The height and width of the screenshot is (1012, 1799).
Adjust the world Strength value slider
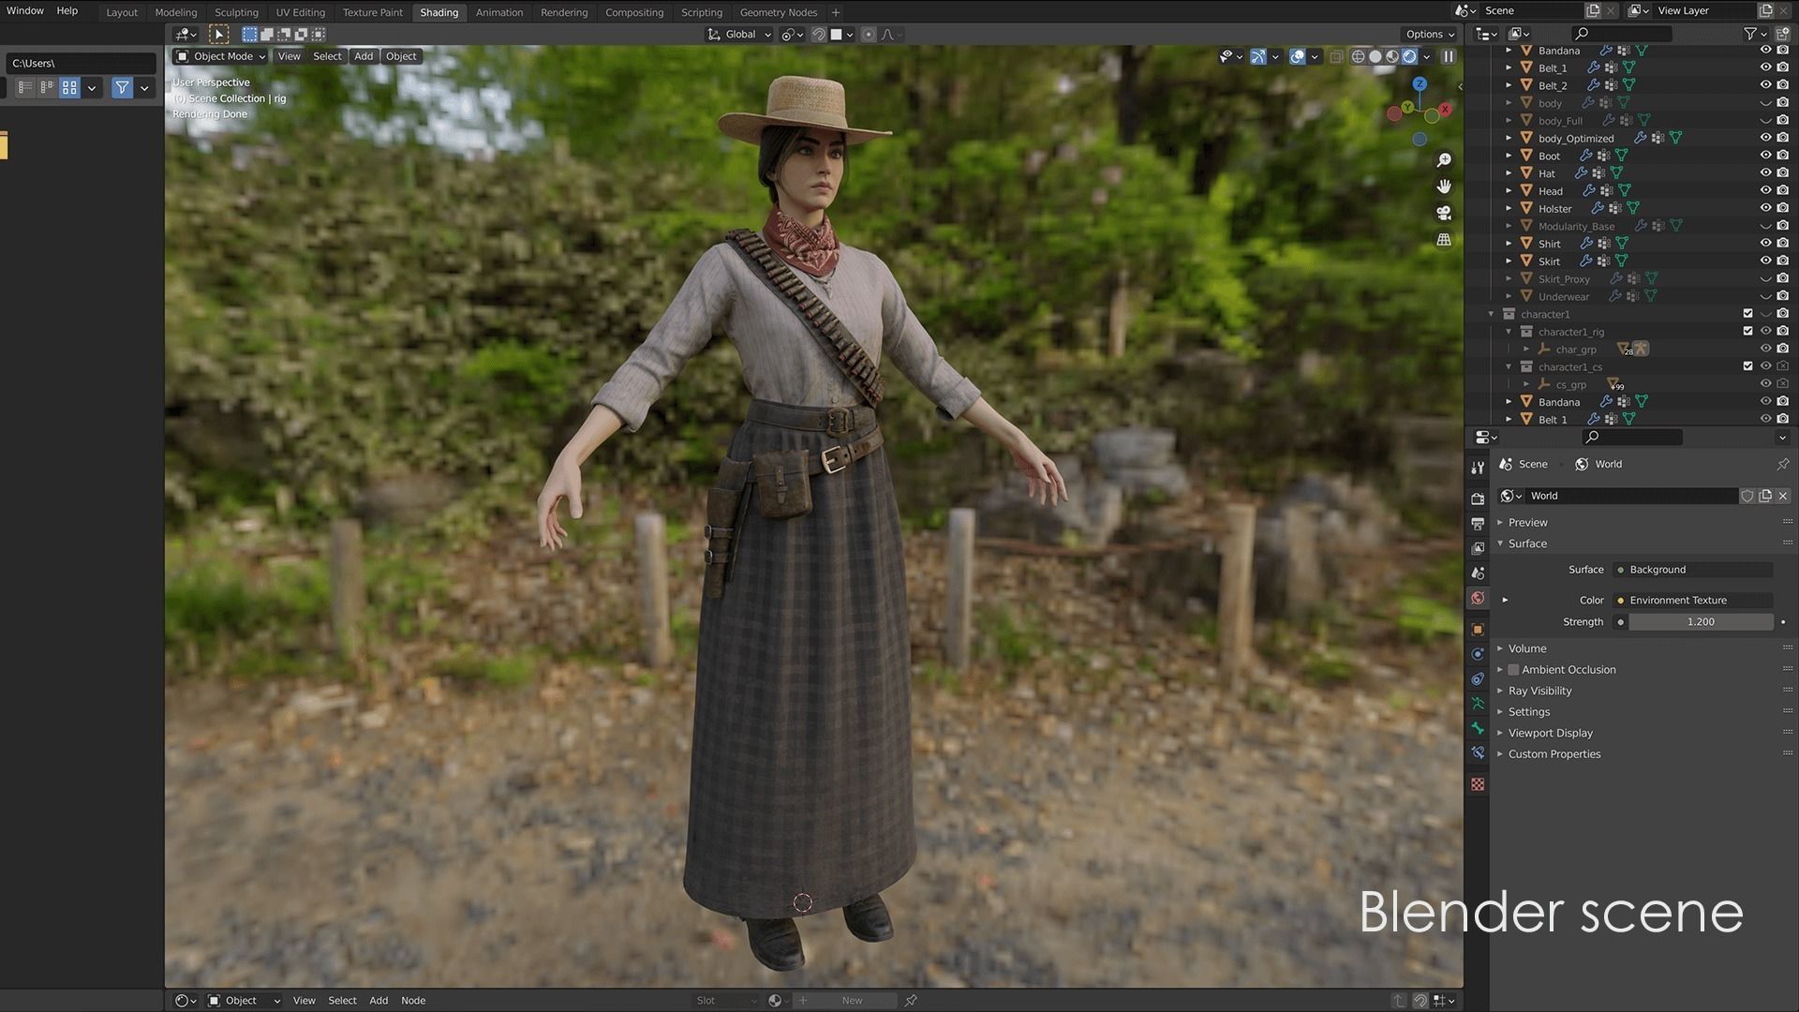coord(1701,622)
